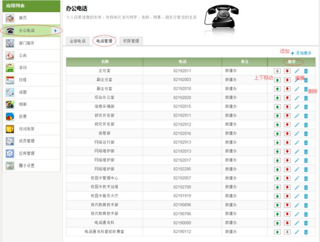The width and height of the screenshot is (320, 242).
Task: Click the red down arrow for 82192057
Action: tap(287, 178)
